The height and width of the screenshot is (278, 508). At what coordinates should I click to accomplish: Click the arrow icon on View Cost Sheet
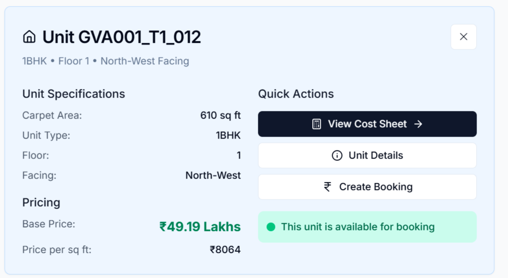click(x=418, y=124)
